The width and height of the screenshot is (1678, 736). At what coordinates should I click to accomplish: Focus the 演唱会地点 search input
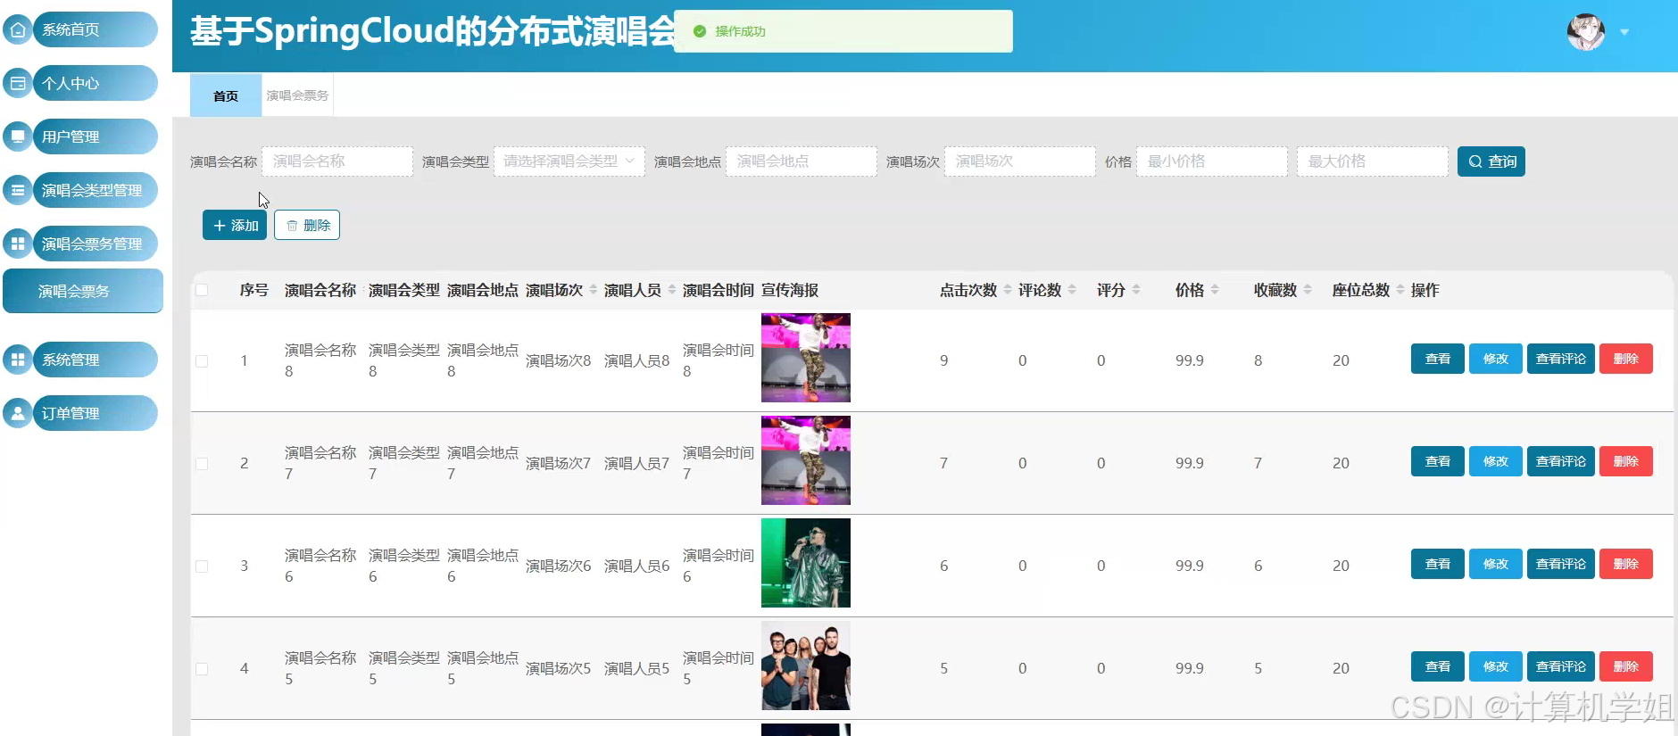[x=802, y=161]
